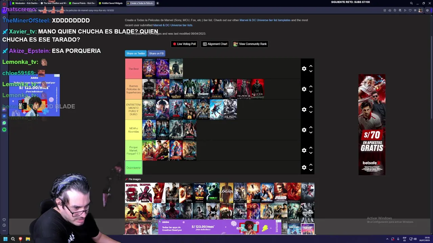The image size is (433, 243).
Task: Open Messenger from the browser sidebar
Action: (4, 116)
